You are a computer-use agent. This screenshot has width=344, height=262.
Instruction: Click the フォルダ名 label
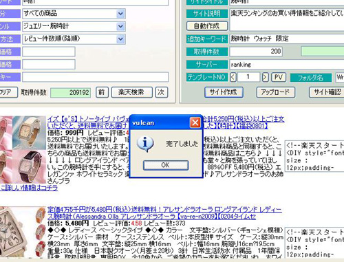(310, 78)
